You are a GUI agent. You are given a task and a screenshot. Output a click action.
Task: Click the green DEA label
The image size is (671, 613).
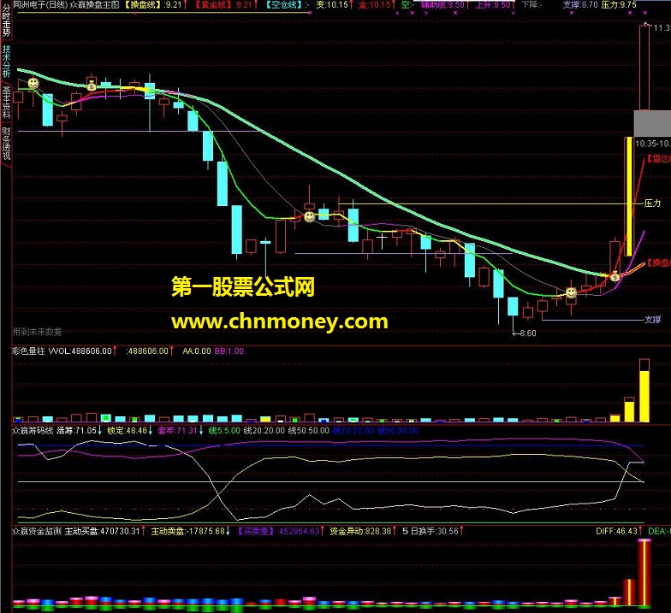pyautogui.click(x=659, y=531)
